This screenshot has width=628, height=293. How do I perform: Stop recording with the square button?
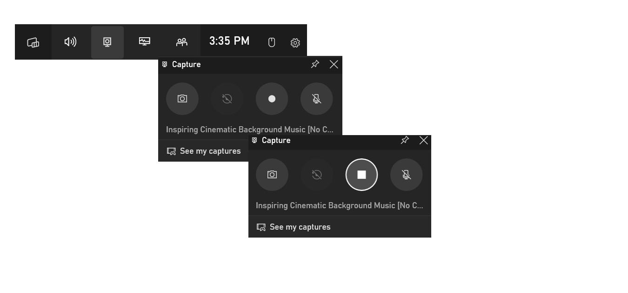click(x=361, y=175)
